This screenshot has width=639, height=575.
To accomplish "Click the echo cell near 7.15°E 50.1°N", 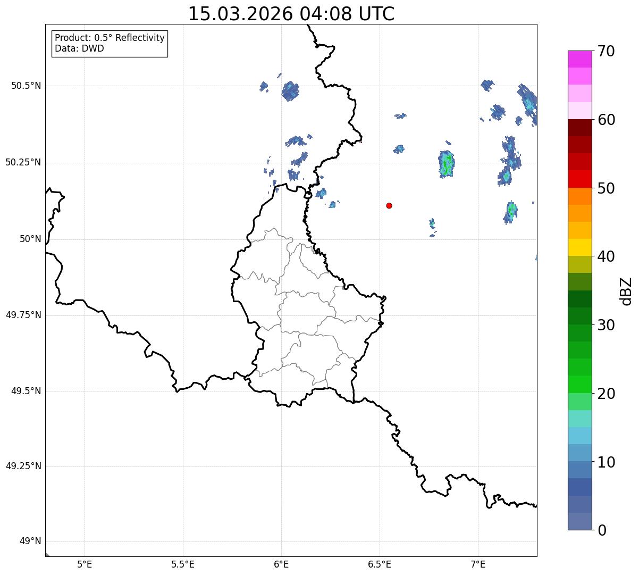I will (x=510, y=212).
